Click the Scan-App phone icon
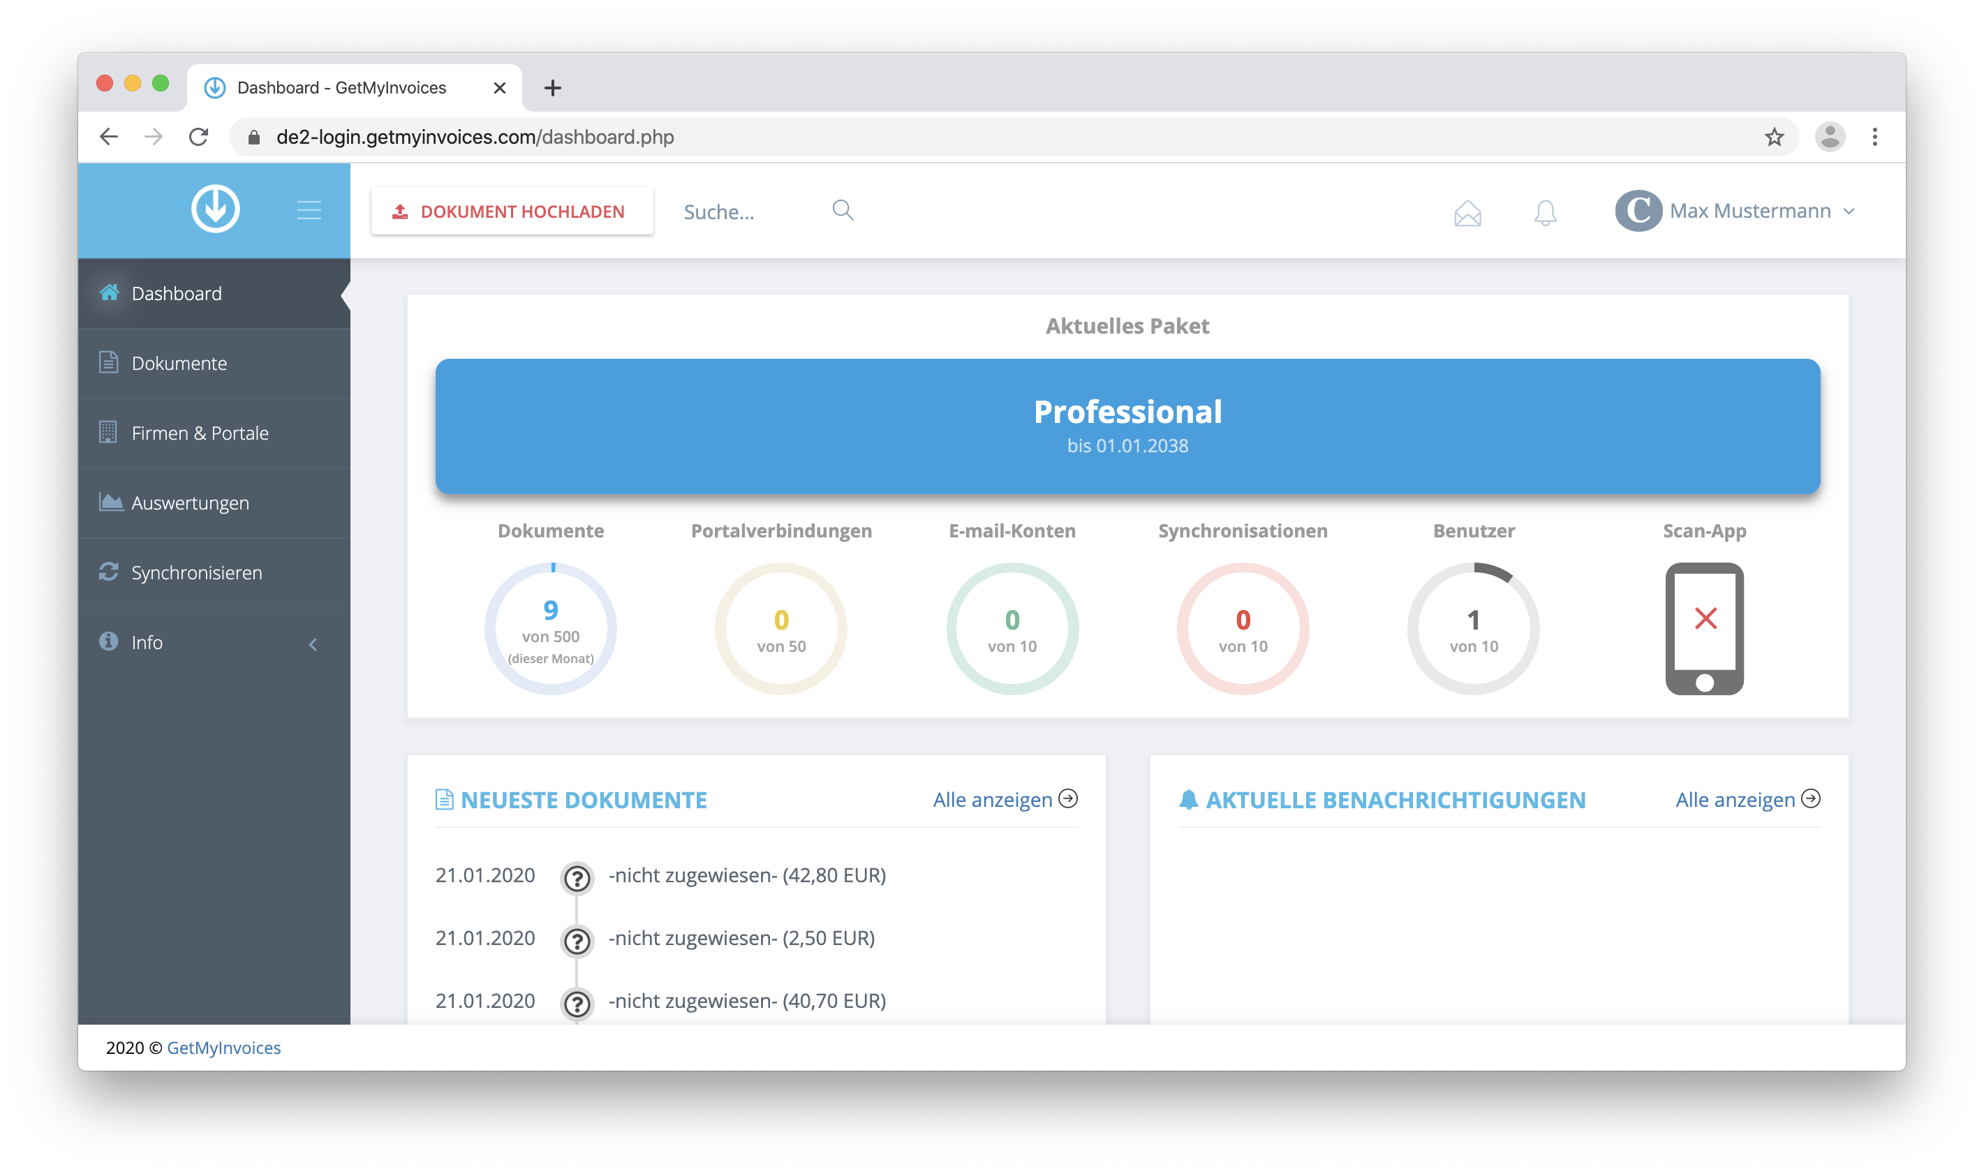Screen dimensions: 1984x1174 click(x=1704, y=628)
